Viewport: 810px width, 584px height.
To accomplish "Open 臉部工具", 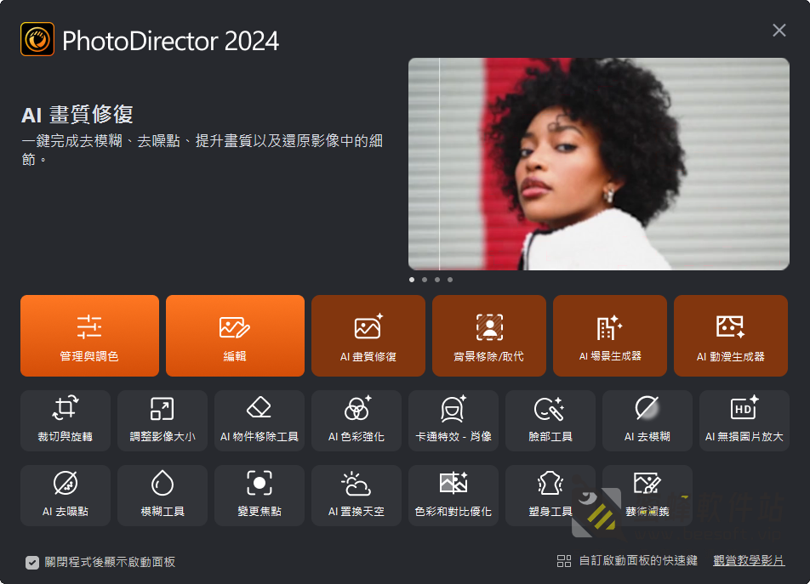I will (550, 421).
